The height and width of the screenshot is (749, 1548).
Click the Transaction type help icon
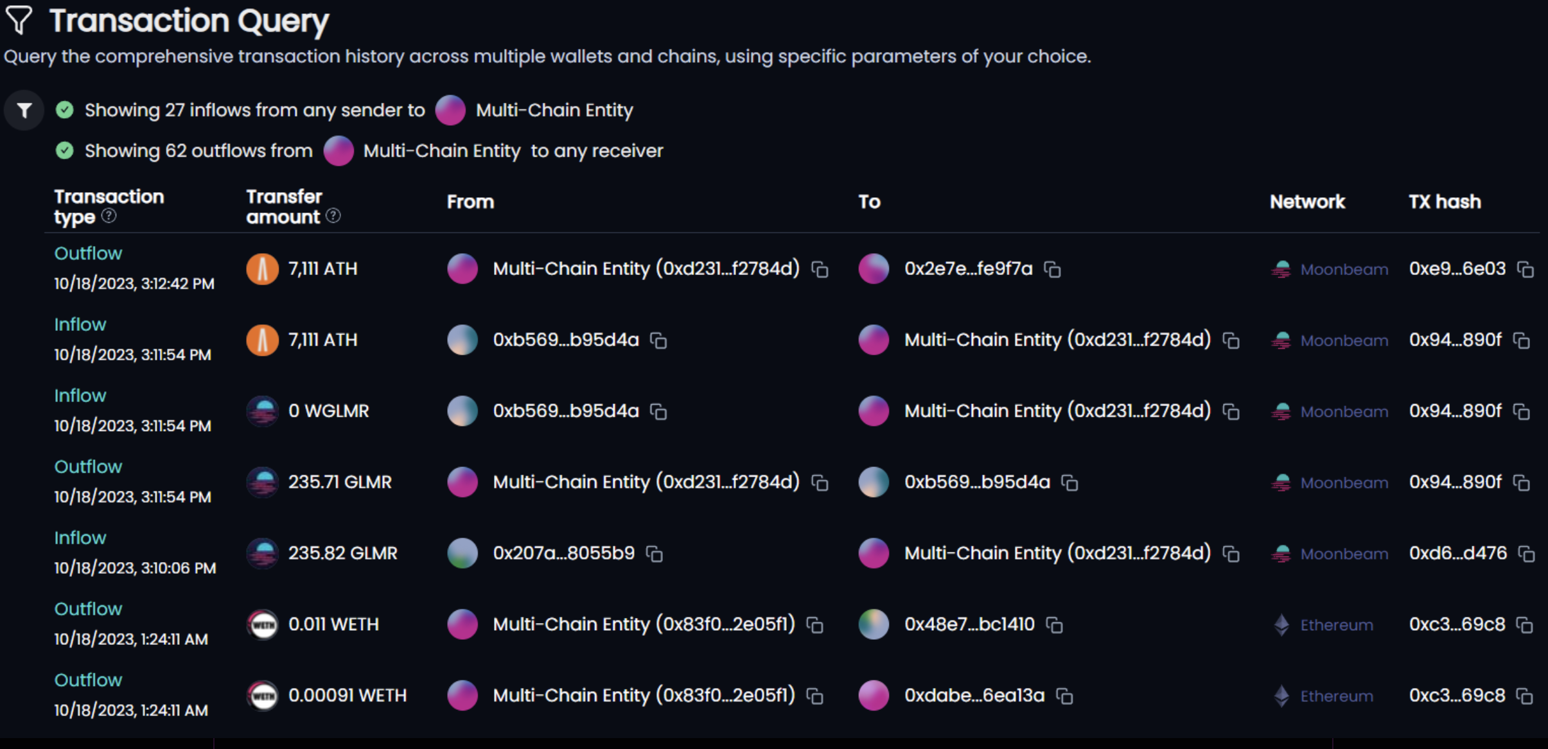[x=109, y=216]
